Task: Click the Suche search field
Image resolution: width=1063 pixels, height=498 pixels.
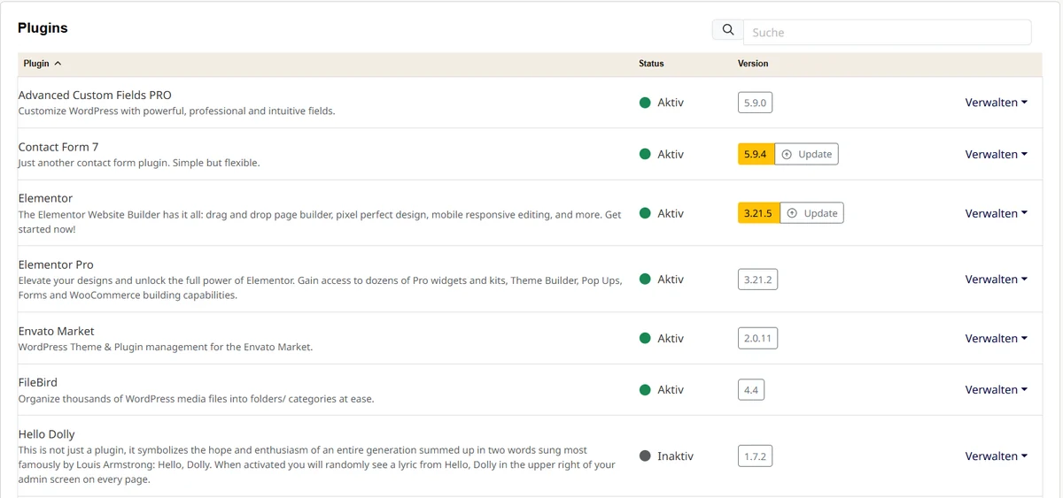Action: coord(887,32)
